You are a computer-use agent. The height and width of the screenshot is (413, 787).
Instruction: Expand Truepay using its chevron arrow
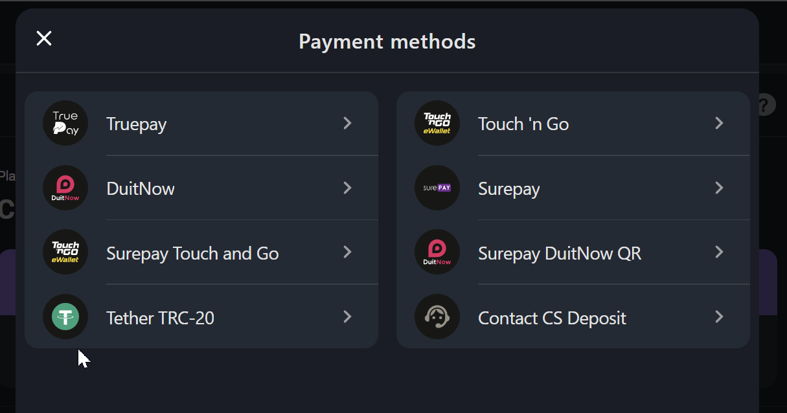pos(348,123)
